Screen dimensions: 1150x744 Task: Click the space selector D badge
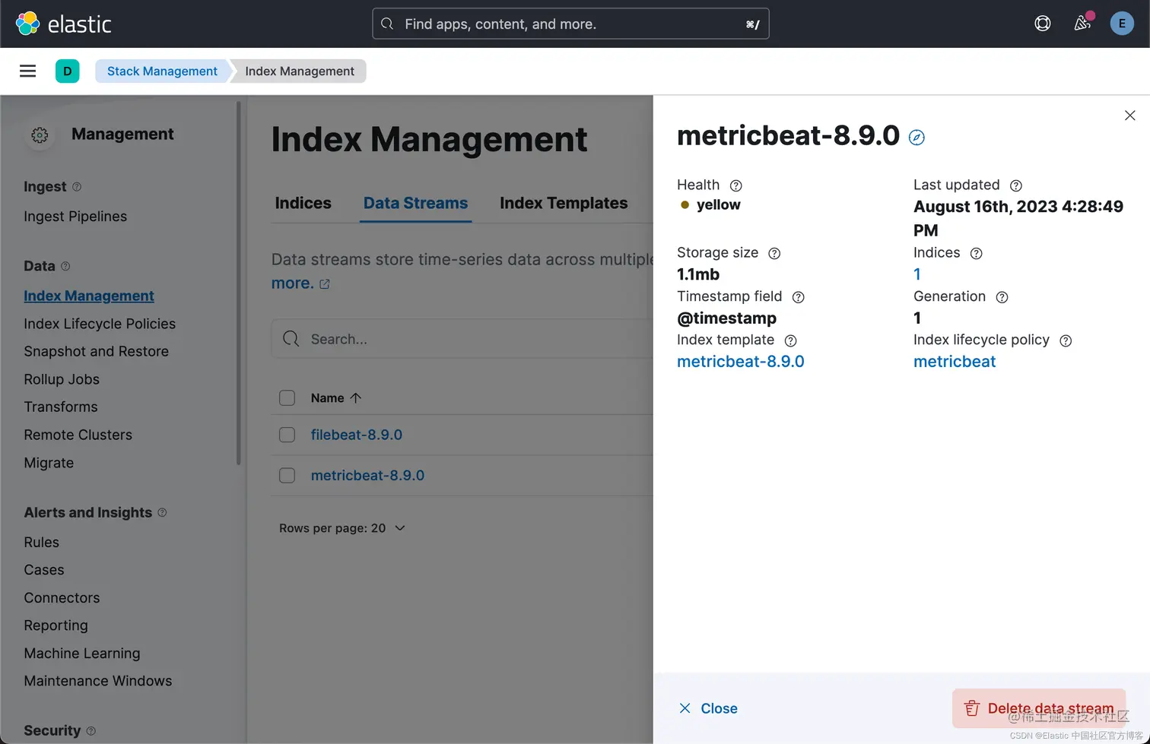pos(68,71)
